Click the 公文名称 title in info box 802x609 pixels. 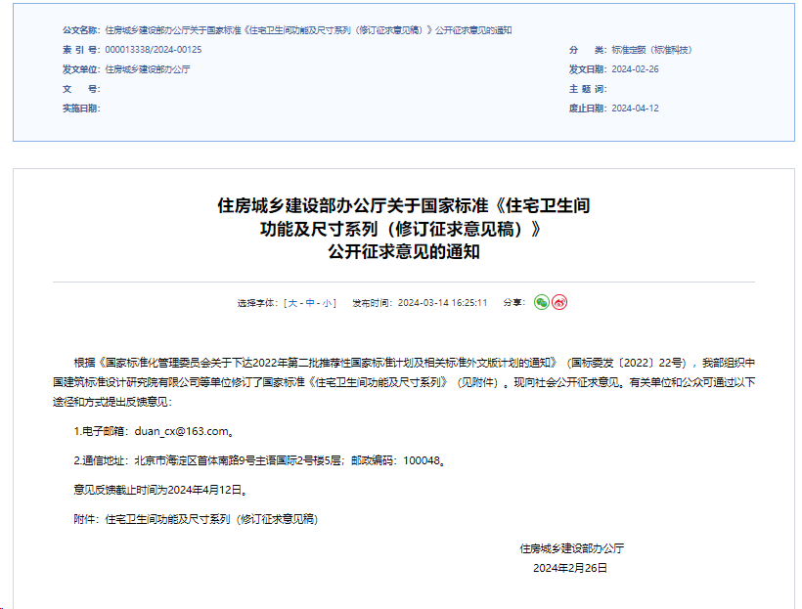click(308, 30)
